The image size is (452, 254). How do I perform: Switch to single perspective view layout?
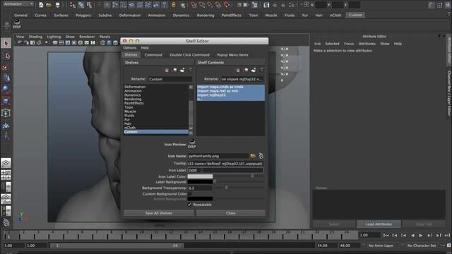tap(6, 163)
